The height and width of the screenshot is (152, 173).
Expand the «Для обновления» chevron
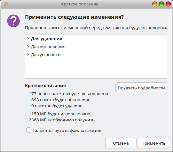(x=28, y=47)
